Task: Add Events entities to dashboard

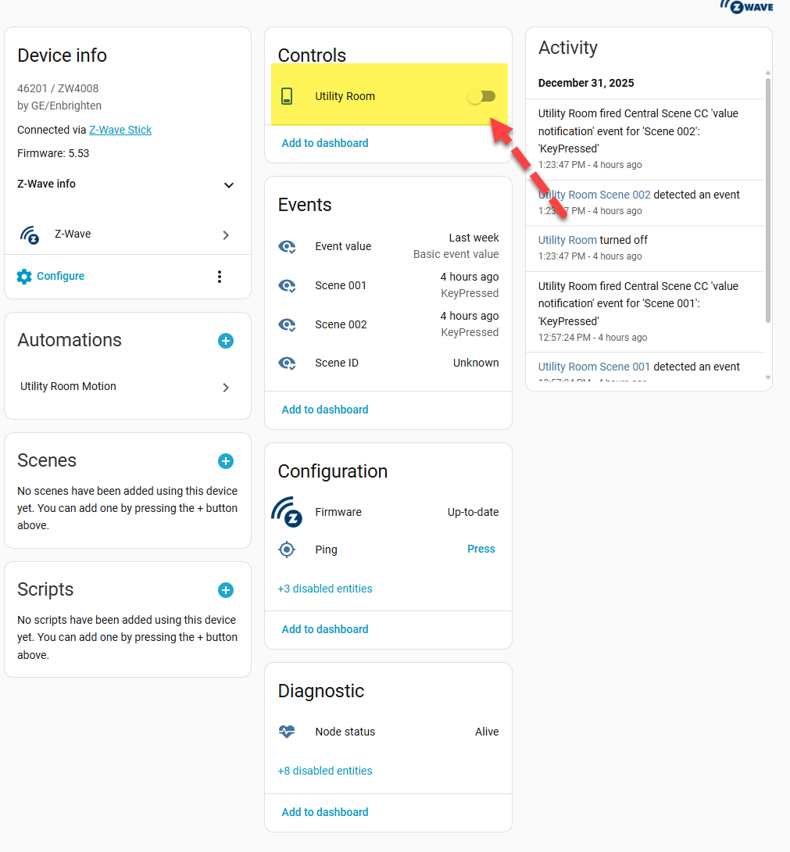Action: point(325,410)
